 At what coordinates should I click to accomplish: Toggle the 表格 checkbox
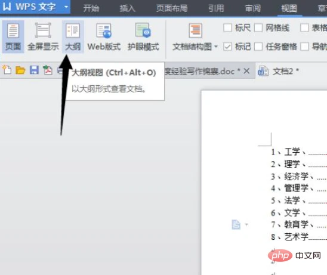[304, 27]
